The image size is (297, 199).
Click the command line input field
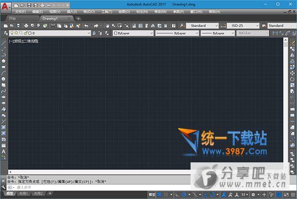click(99, 188)
